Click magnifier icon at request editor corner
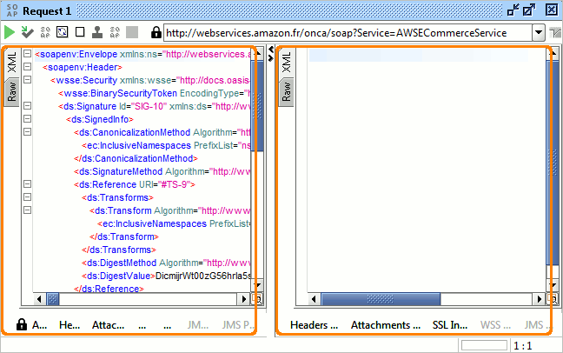 click(258, 299)
